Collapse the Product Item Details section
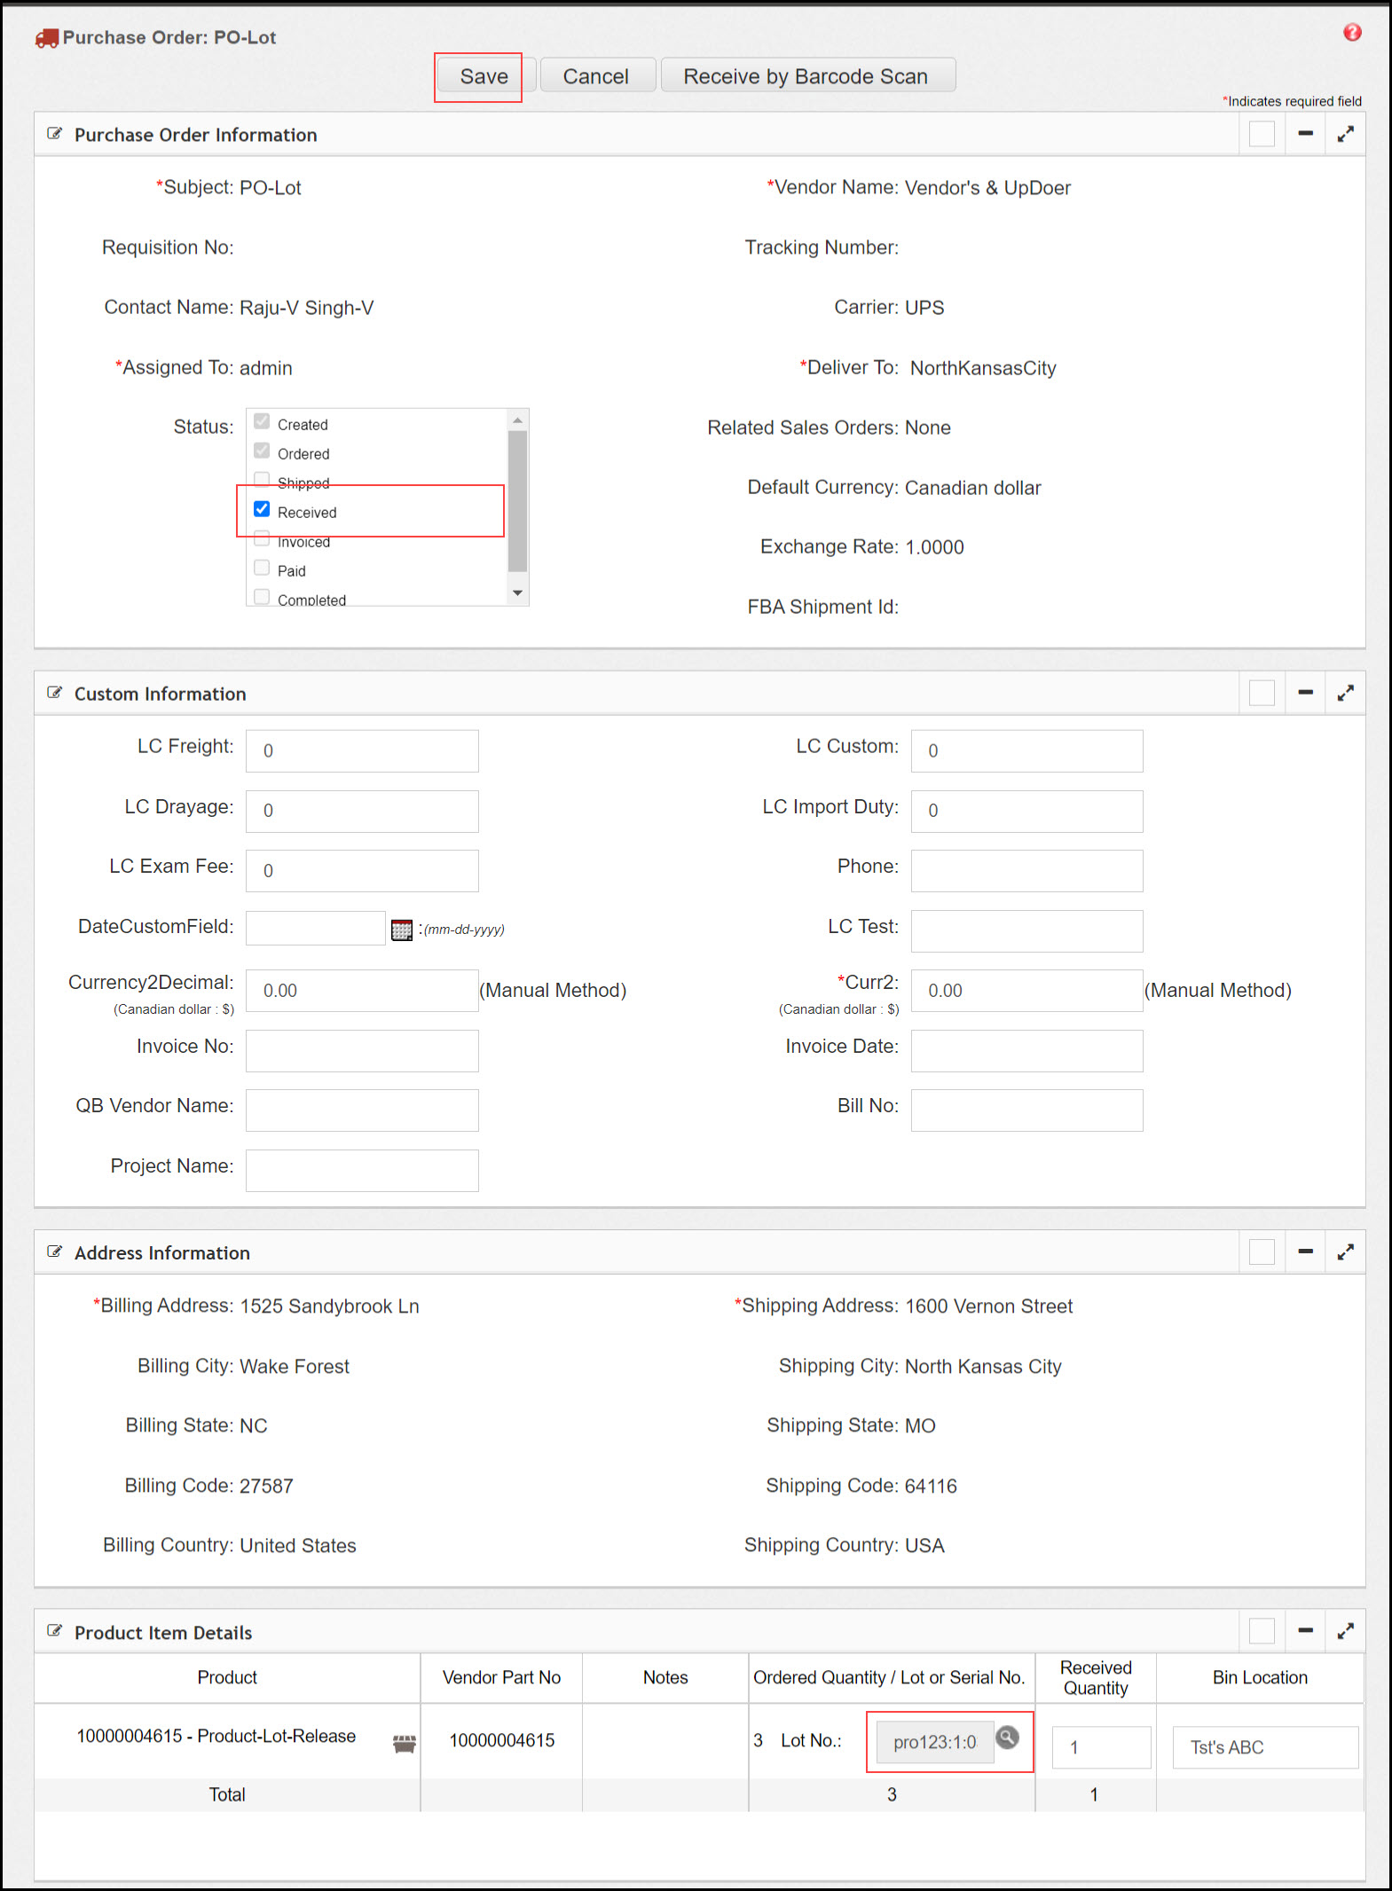 [1305, 1631]
